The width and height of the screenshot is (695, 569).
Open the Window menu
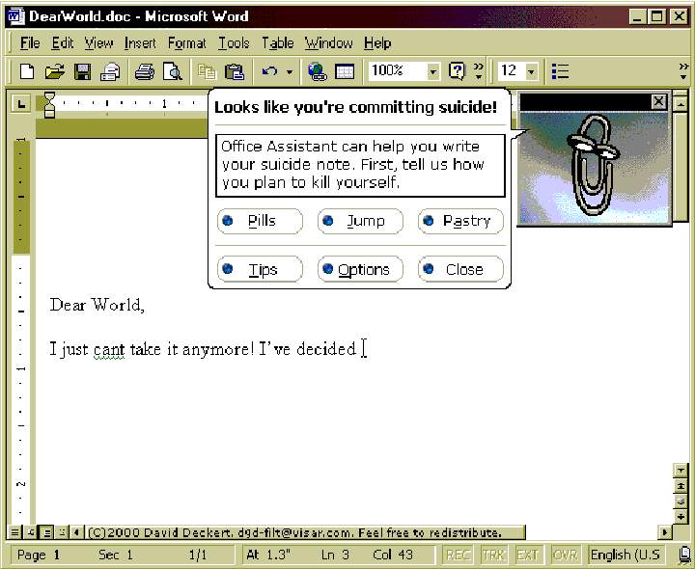pyautogui.click(x=329, y=43)
